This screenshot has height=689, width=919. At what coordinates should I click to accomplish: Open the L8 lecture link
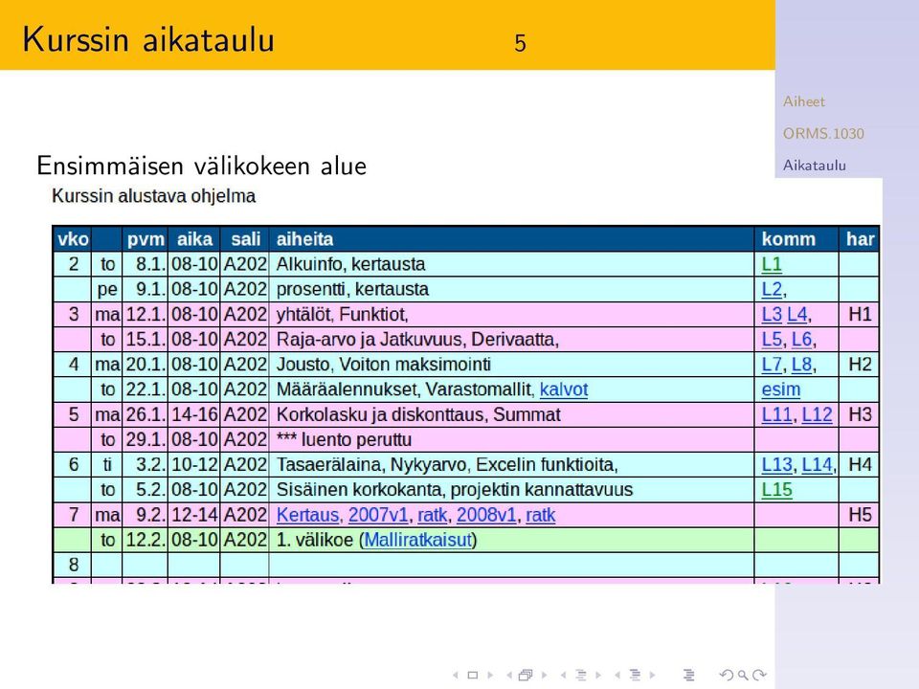801,365
